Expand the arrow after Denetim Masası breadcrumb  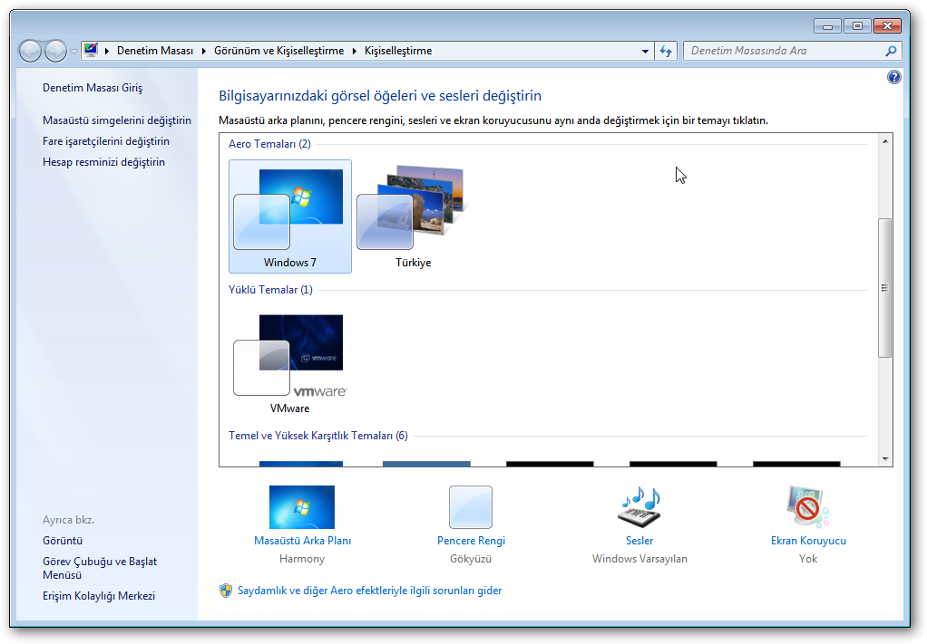(x=203, y=51)
